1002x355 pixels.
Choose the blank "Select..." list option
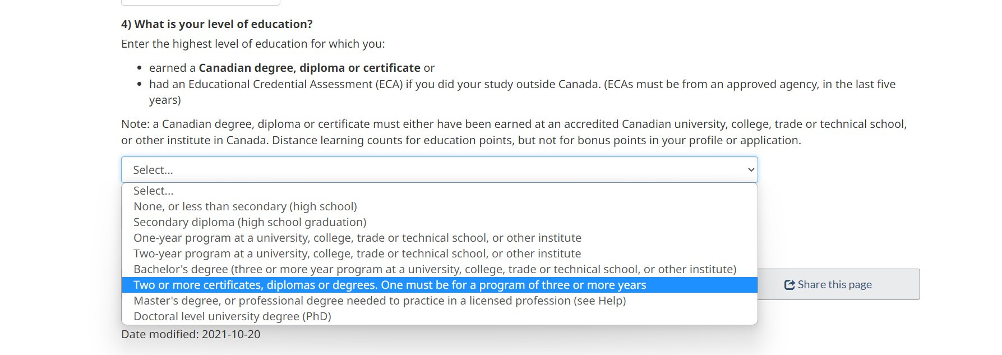[x=154, y=191]
